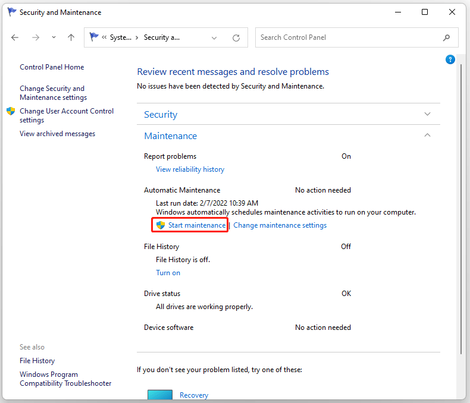
Task: Click the breadcrumb double-chevron overflow
Action: click(104, 37)
